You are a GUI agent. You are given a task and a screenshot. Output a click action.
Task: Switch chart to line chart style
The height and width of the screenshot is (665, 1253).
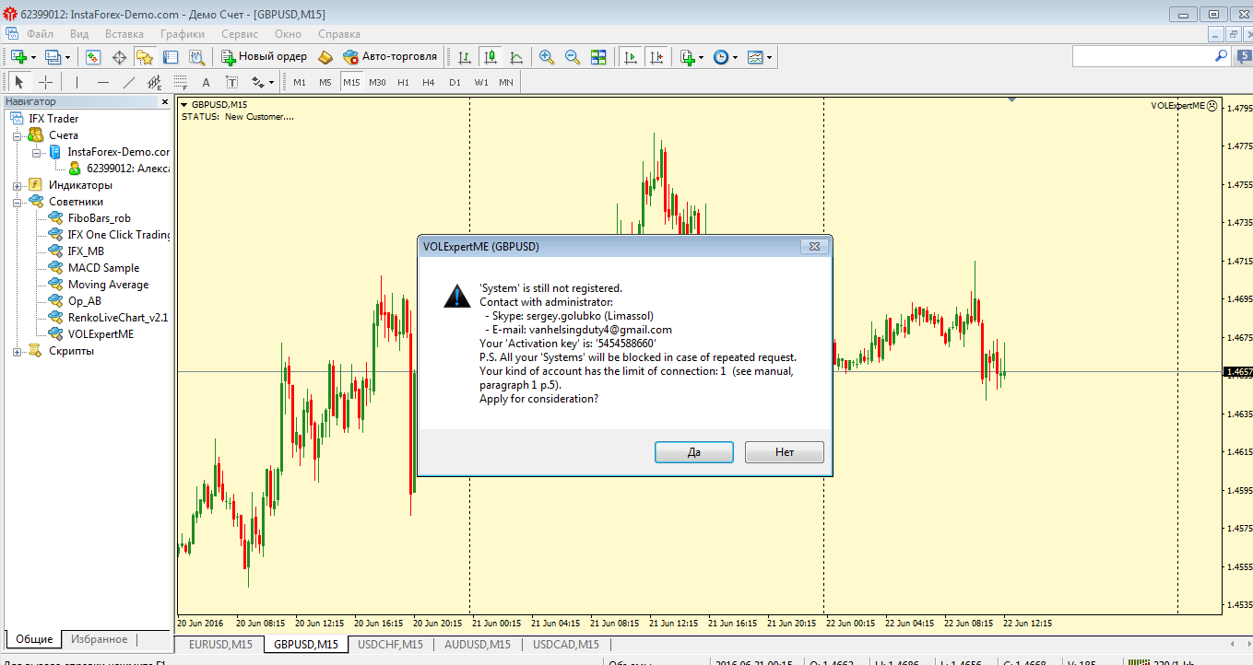516,57
